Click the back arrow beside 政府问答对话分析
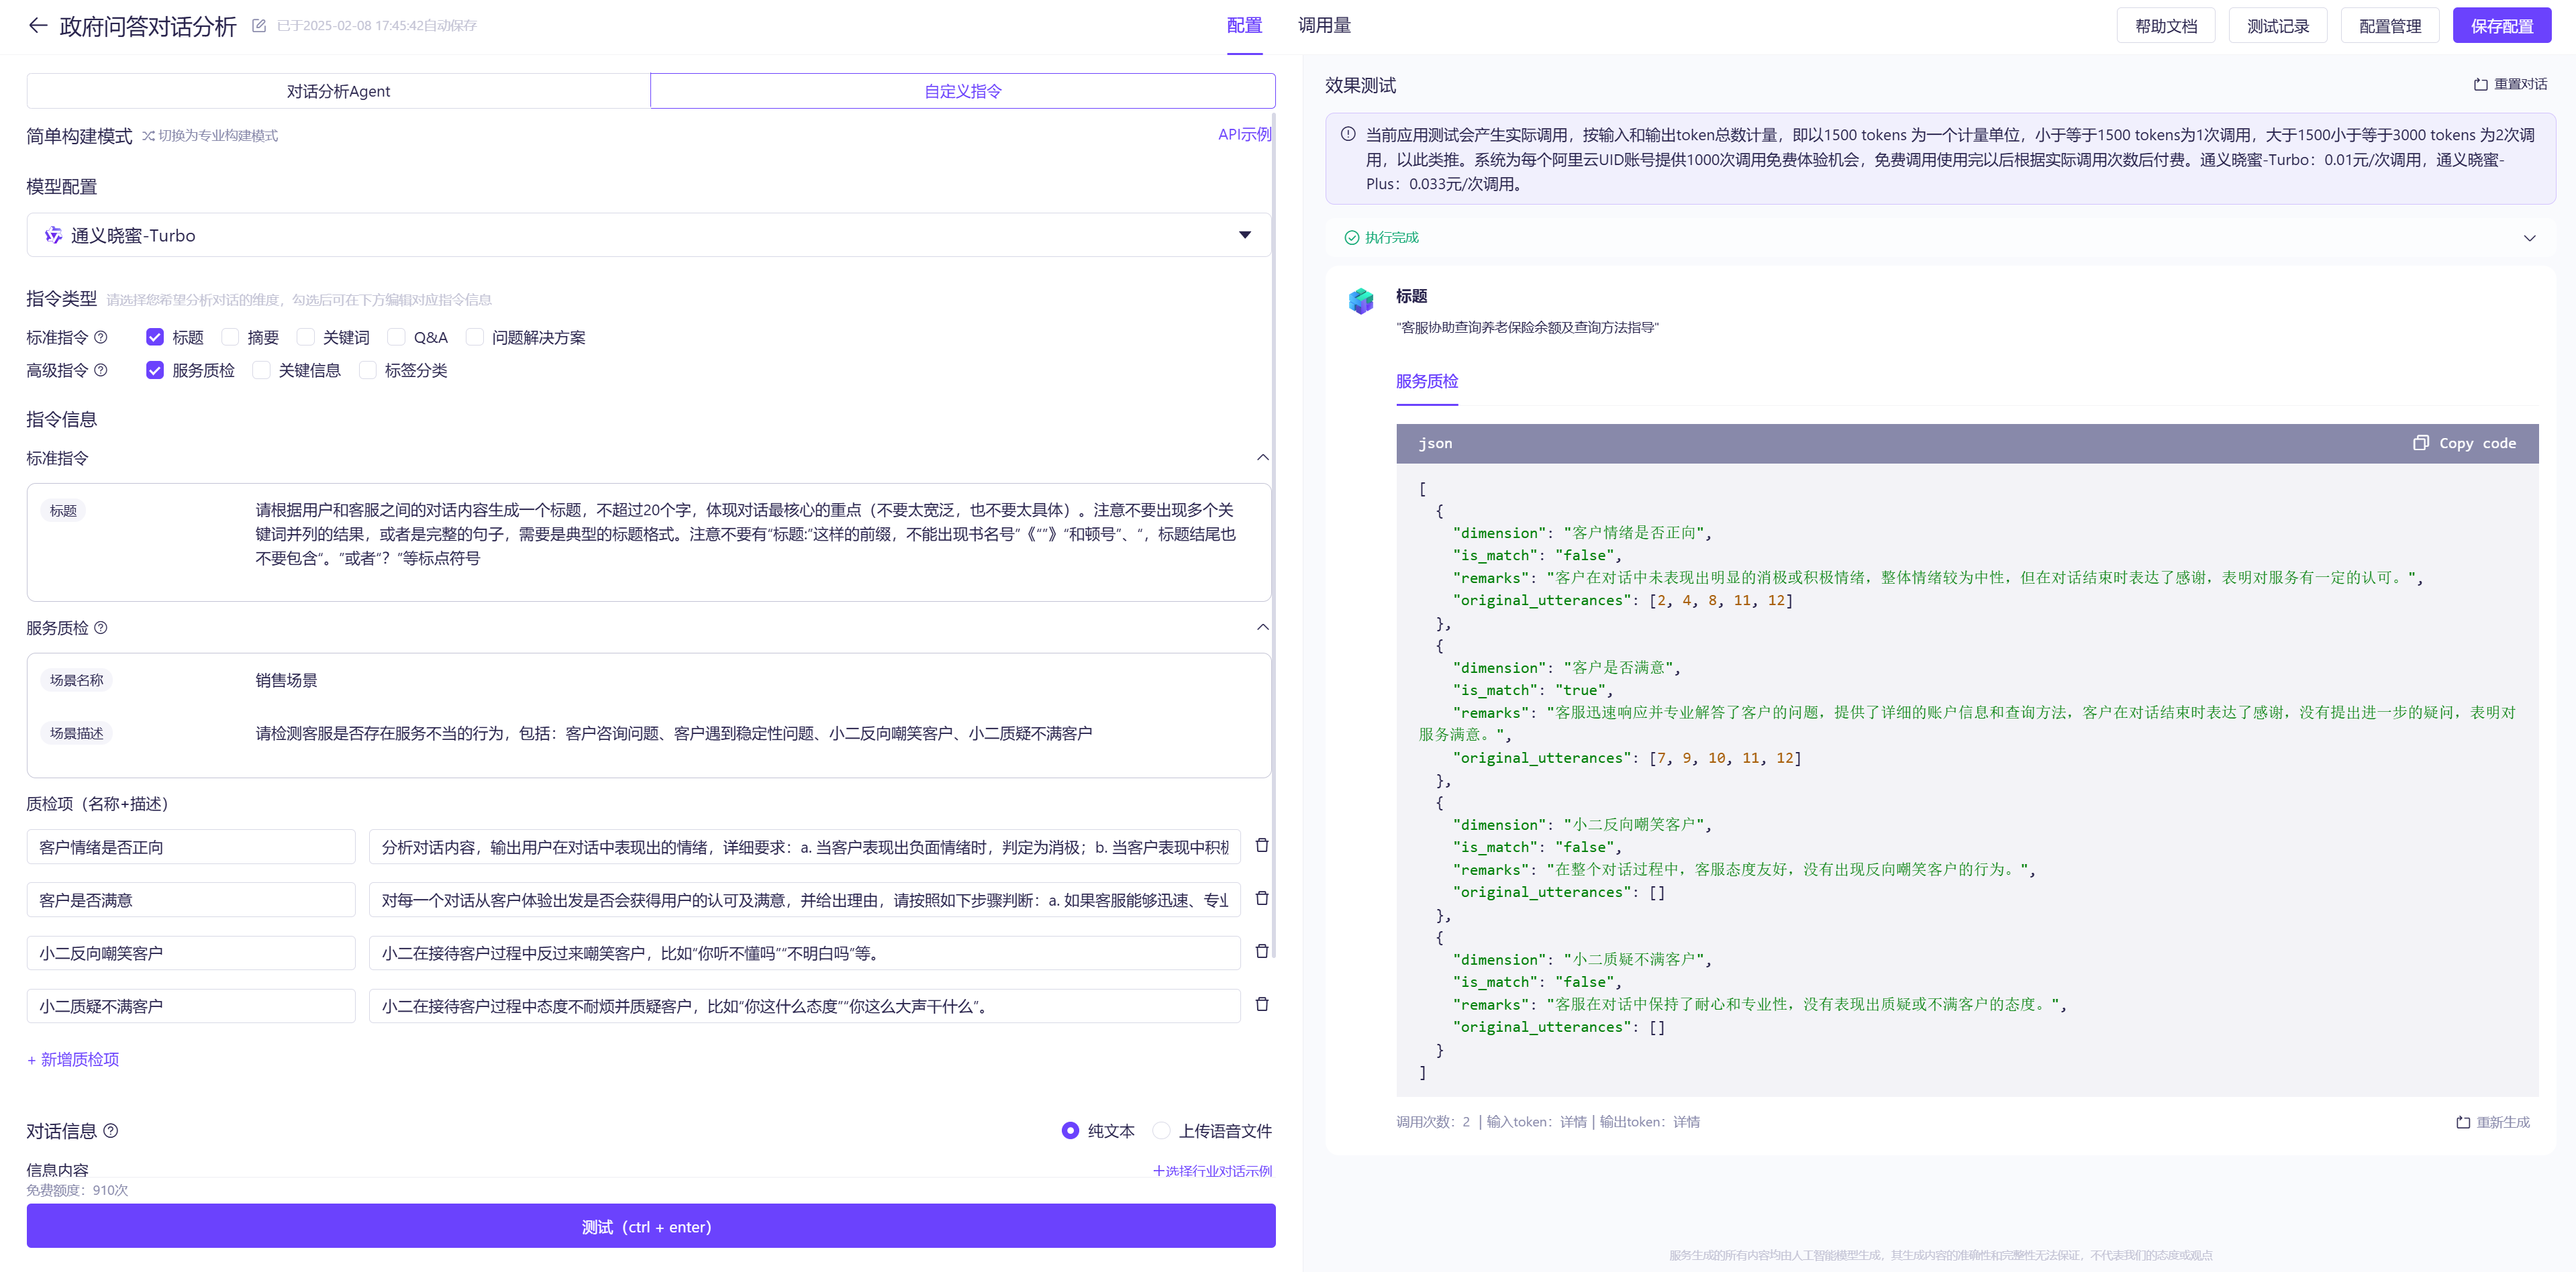 (38, 26)
